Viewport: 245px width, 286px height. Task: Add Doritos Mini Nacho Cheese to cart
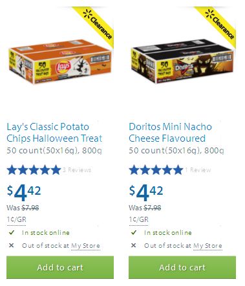click(182, 267)
